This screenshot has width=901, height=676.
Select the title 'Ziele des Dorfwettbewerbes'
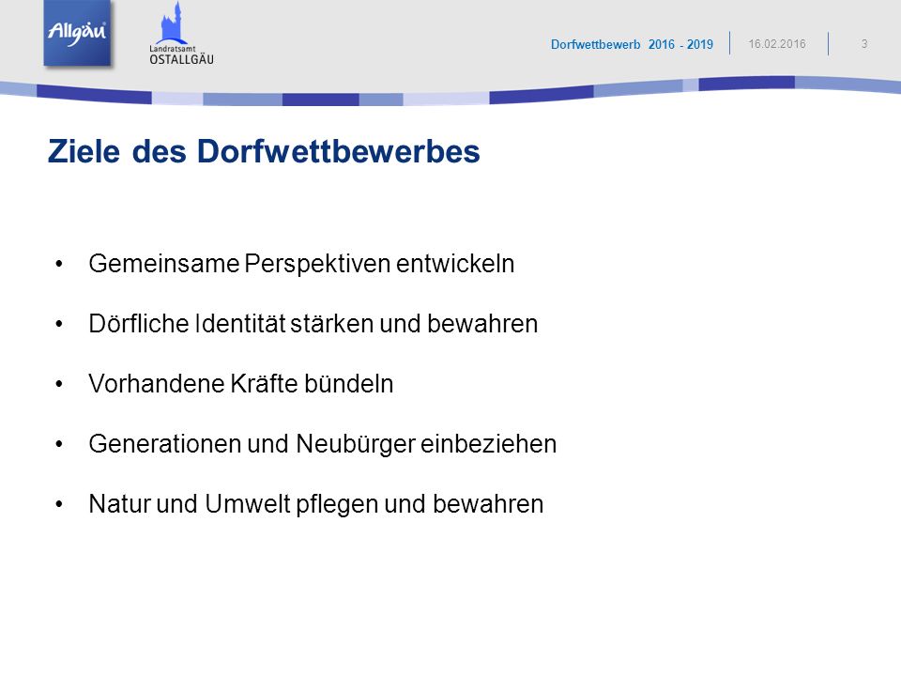pos(264,151)
